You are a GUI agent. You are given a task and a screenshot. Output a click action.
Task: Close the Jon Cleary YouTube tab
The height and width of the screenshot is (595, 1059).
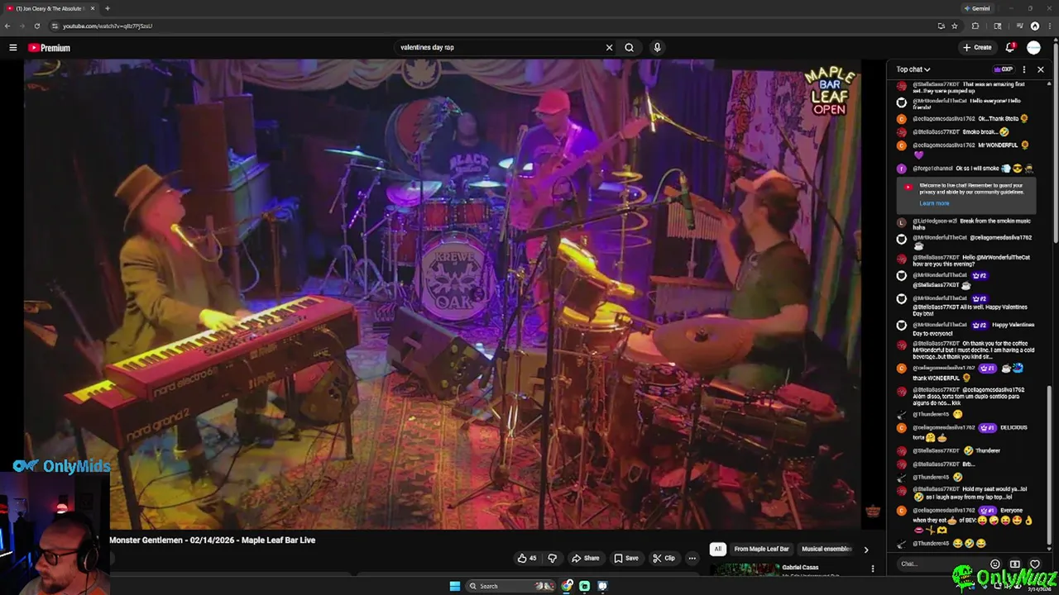point(93,8)
